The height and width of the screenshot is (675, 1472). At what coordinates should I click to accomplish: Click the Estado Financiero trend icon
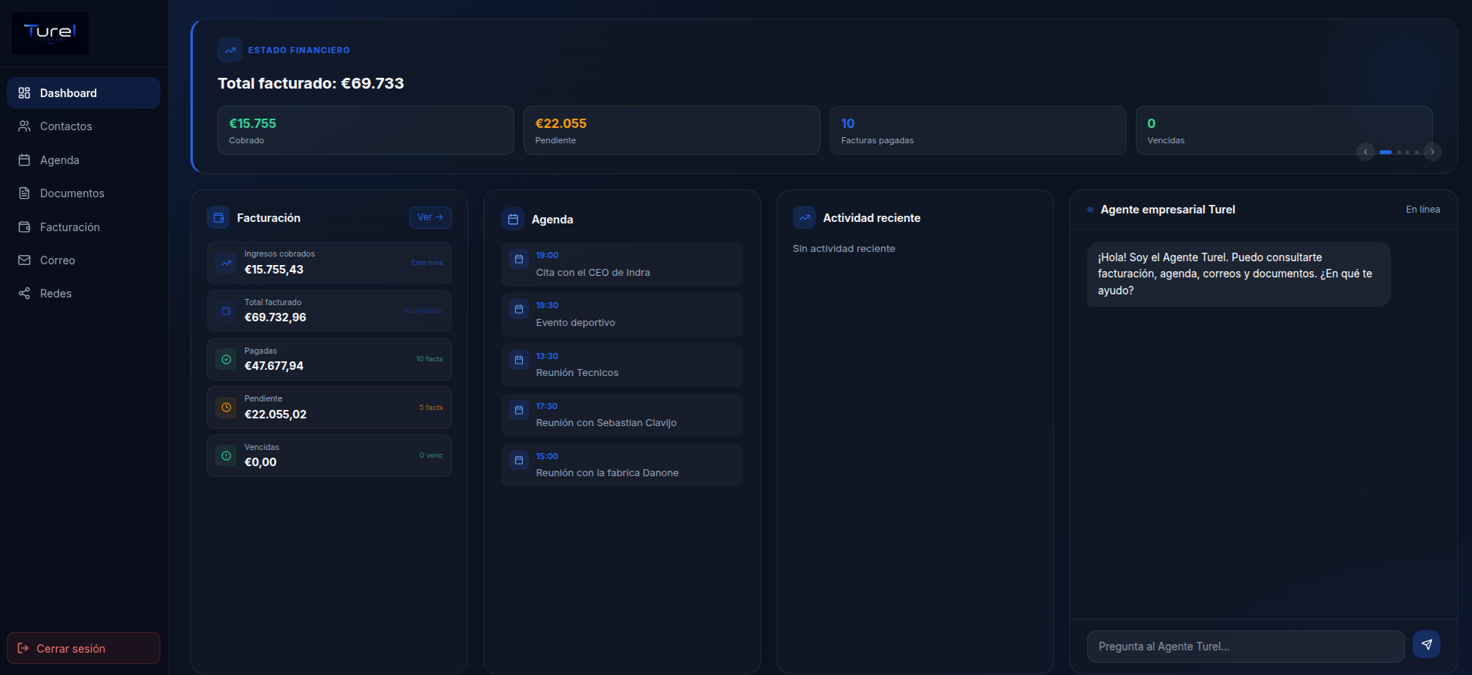[x=230, y=50]
